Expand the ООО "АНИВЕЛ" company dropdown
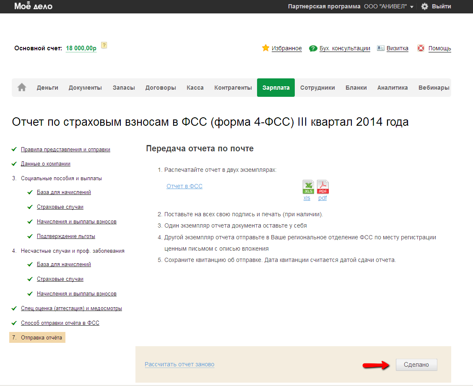The image size is (473, 386). 390,6
